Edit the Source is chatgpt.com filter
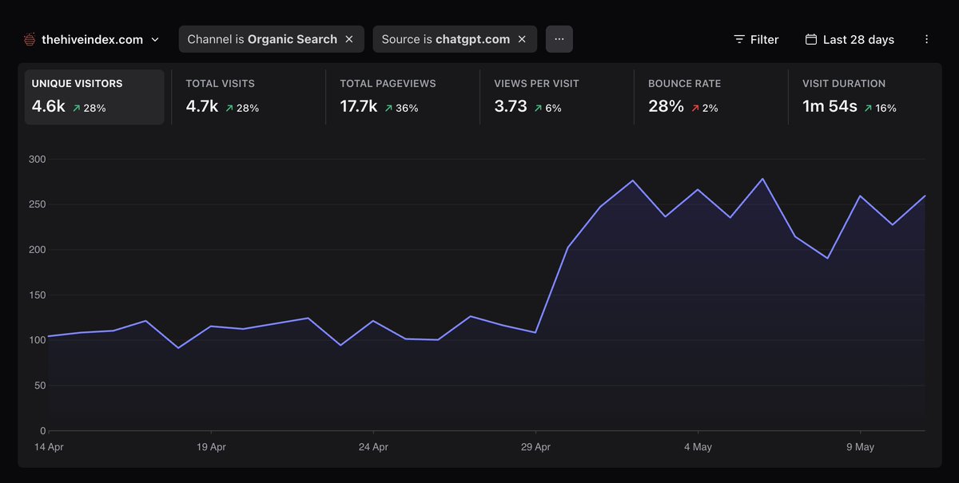This screenshot has width=959, height=483. [445, 39]
